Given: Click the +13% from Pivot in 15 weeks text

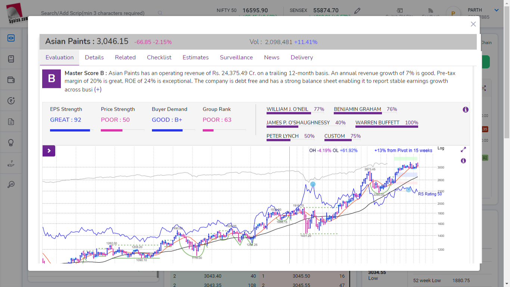Looking at the screenshot, I should pyautogui.click(x=403, y=151).
